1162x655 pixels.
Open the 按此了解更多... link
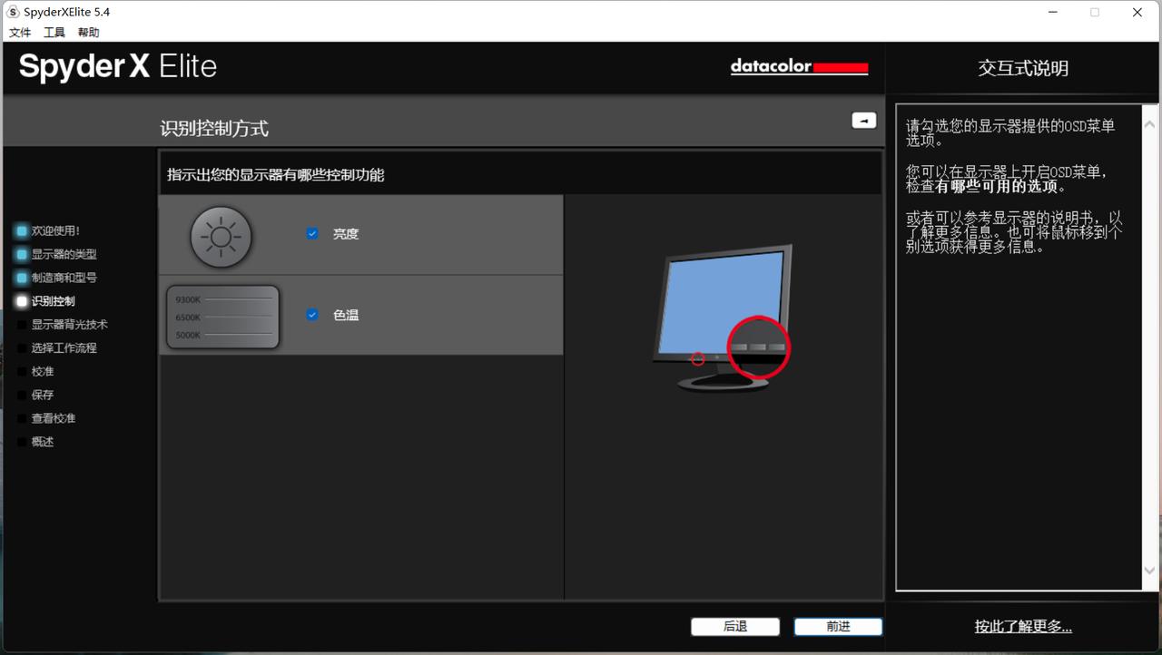tap(1023, 627)
